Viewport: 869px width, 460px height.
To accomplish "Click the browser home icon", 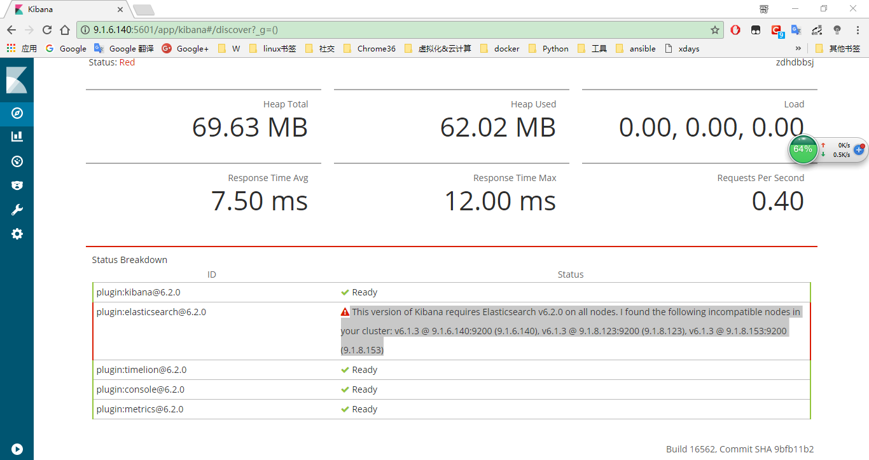I will click(65, 30).
